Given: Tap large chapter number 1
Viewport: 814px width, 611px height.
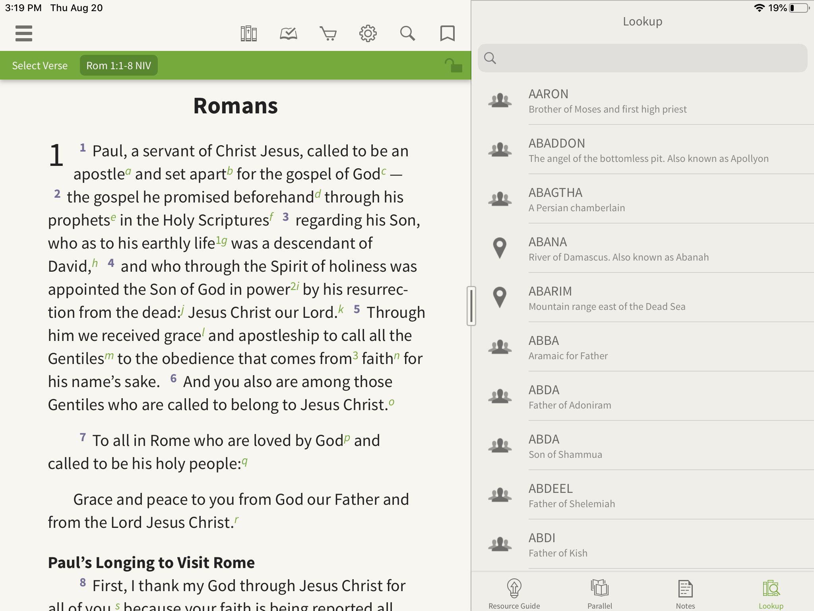Looking at the screenshot, I should click(56, 155).
